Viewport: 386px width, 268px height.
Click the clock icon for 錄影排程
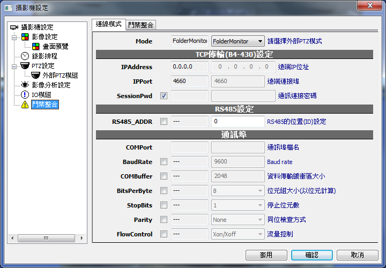tap(25, 56)
